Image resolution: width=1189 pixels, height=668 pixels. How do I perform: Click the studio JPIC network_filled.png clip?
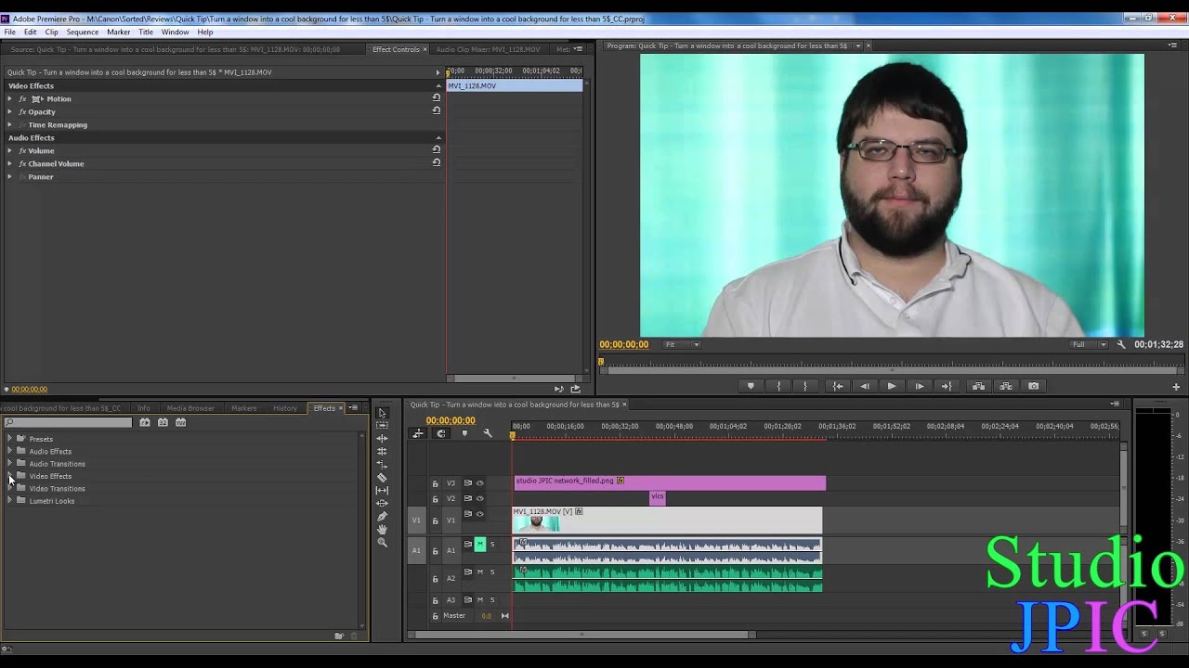pyautogui.click(x=669, y=482)
